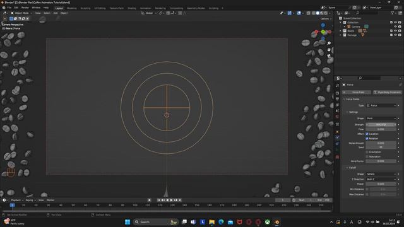This screenshot has height=227, width=404.
Task: Click the blue Z axis on navigation gizmo
Action: 323,25
